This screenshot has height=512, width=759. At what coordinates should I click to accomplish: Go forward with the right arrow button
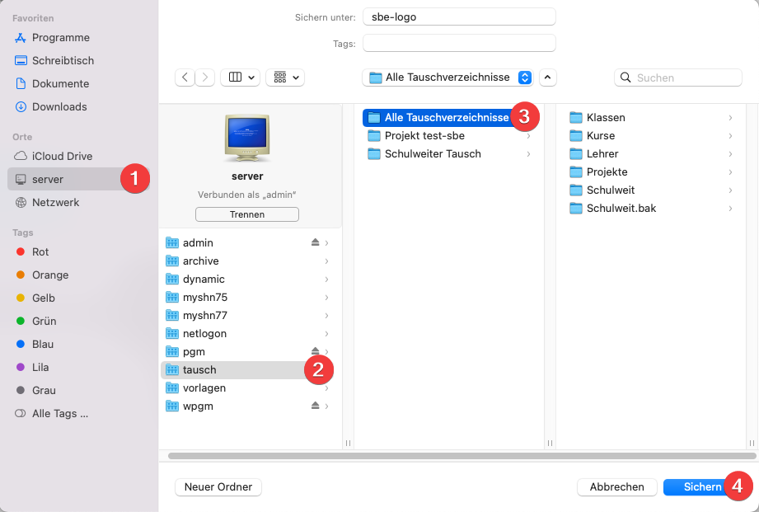point(205,78)
